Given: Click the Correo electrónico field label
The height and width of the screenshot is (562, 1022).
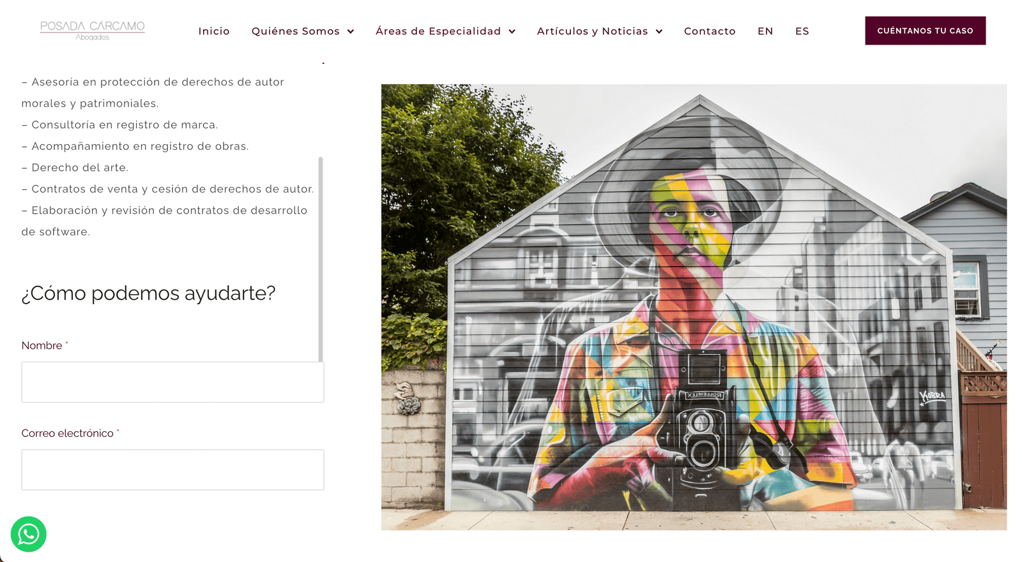Looking at the screenshot, I should click(x=68, y=433).
